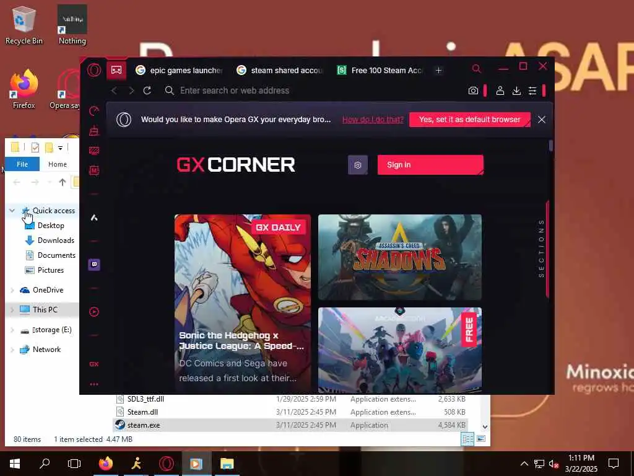
Task: Open the Recycle Bin desktop icon
Action: tap(24, 25)
